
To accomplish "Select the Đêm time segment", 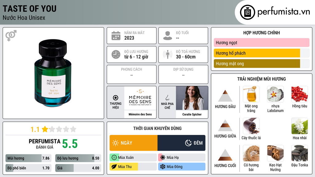I will 181,143.
